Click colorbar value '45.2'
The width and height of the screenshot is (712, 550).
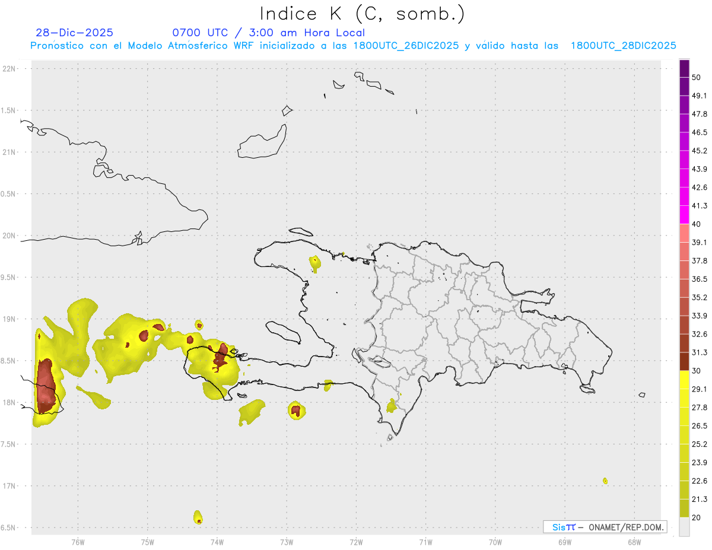click(700, 151)
